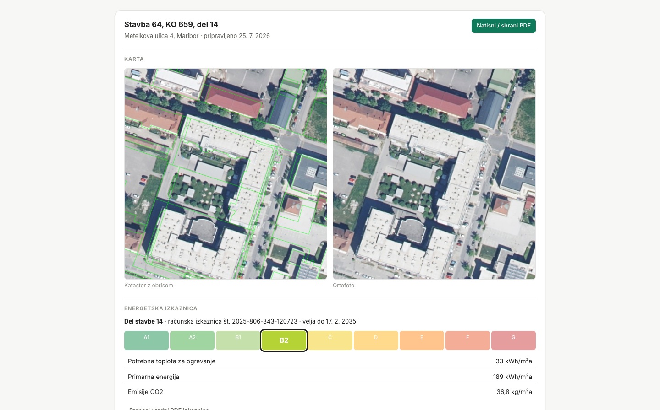Click the Emisije CO2 row label

pos(145,392)
